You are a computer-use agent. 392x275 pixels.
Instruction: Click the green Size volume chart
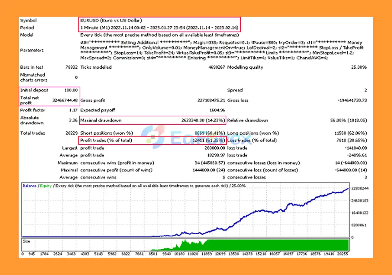(276, 245)
